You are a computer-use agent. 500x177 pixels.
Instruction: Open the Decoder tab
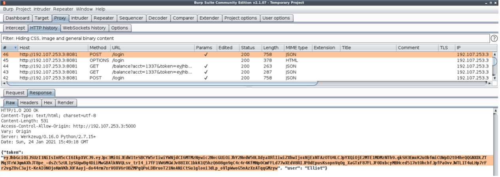(x=158, y=18)
